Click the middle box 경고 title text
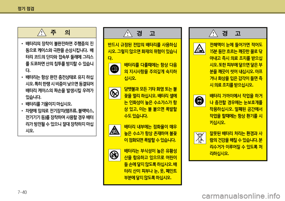 tap(146, 33)
